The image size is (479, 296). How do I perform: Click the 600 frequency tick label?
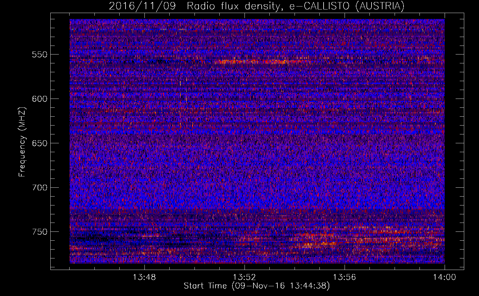[x=39, y=99]
